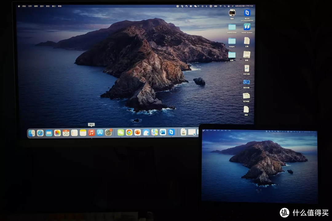Select the 电子表格 stack on the desktop
The width and height of the screenshot is (332, 221).
[246, 98]
